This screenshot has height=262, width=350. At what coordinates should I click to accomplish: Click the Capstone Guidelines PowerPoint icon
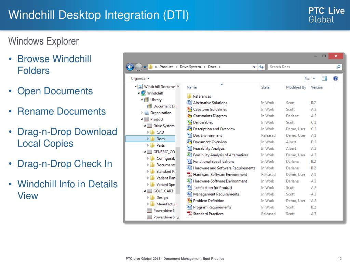click(x=189, y=109)
